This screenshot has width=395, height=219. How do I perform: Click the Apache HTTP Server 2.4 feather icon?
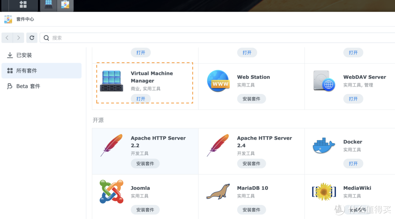click(x=217, y=145)
